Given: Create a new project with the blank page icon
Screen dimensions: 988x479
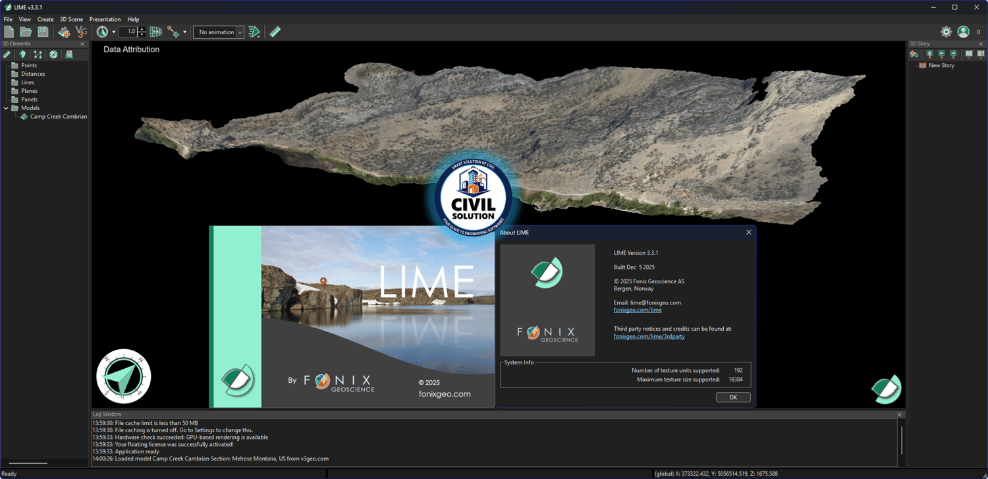Looking at the screenshot, I should pyautogui.click(x=9, y=32).
